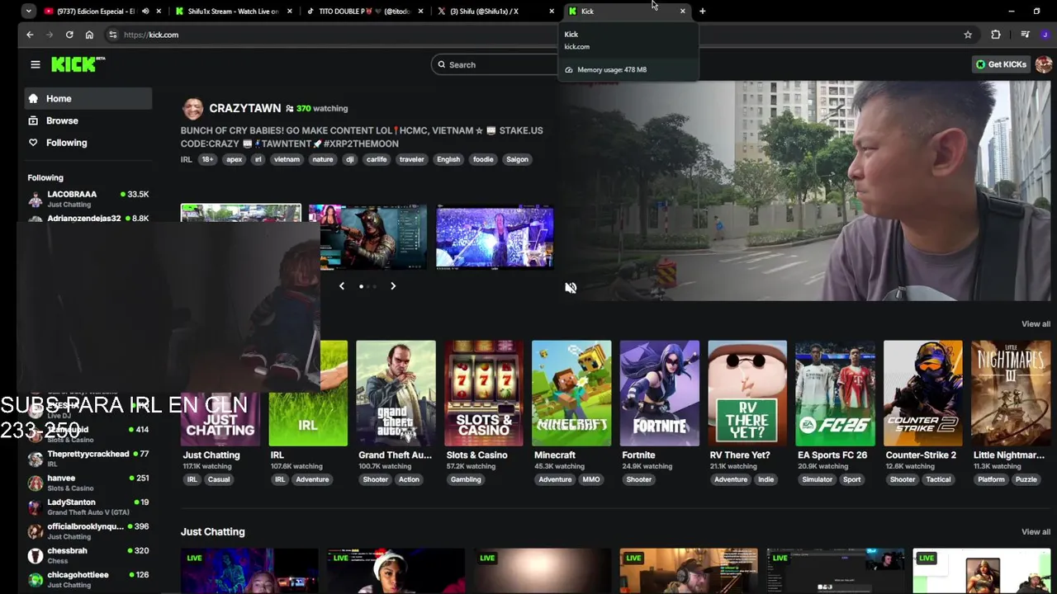Open the CRAZYTAWN channel name link

click(245, 108)
